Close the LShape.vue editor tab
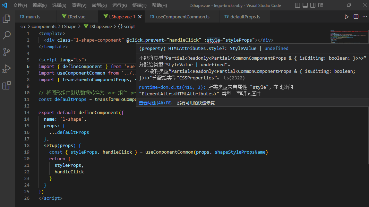The image size is (369, 207). [x=140, y=17]
